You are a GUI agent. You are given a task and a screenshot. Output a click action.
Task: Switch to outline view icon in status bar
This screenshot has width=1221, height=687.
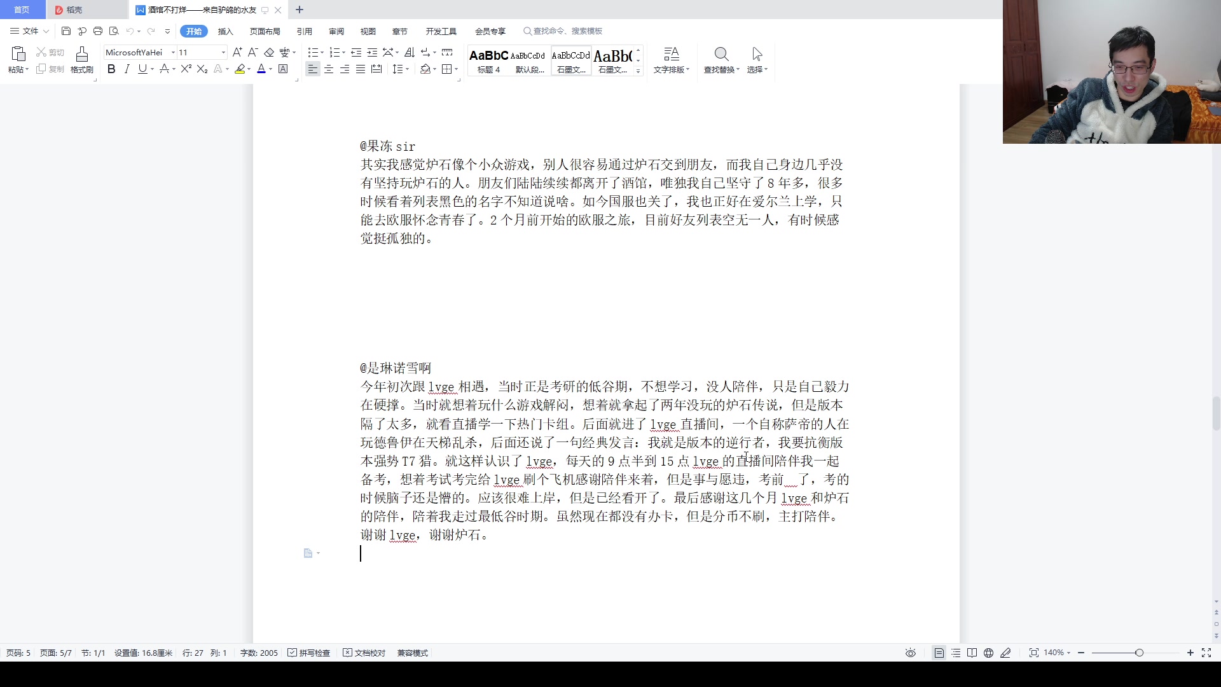[x=956, y=653]
